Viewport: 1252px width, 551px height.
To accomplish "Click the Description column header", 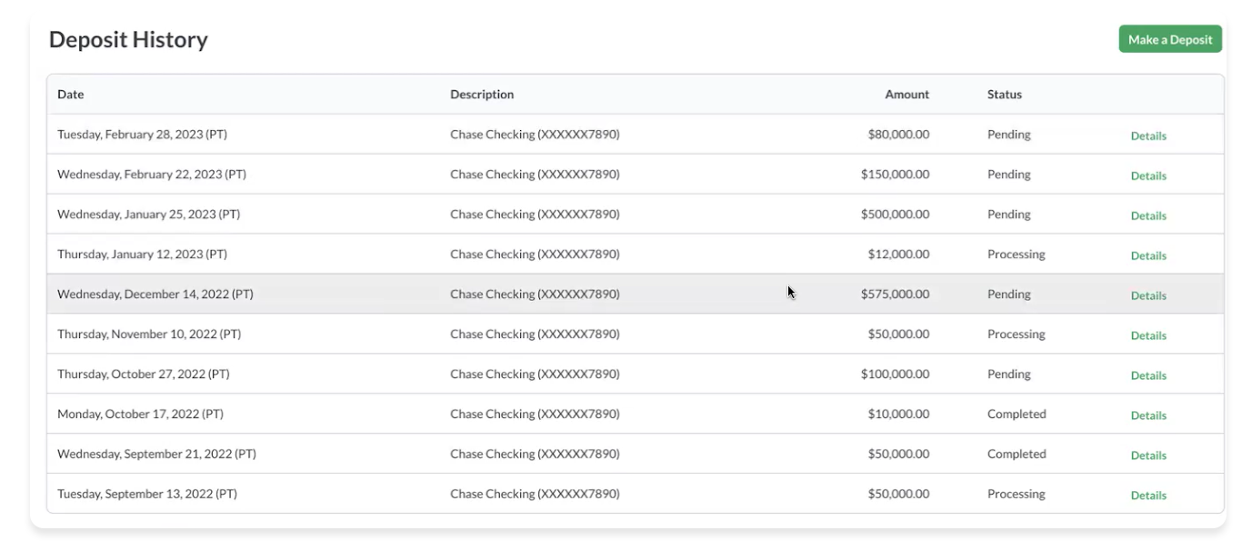I will tap(482, 94).
